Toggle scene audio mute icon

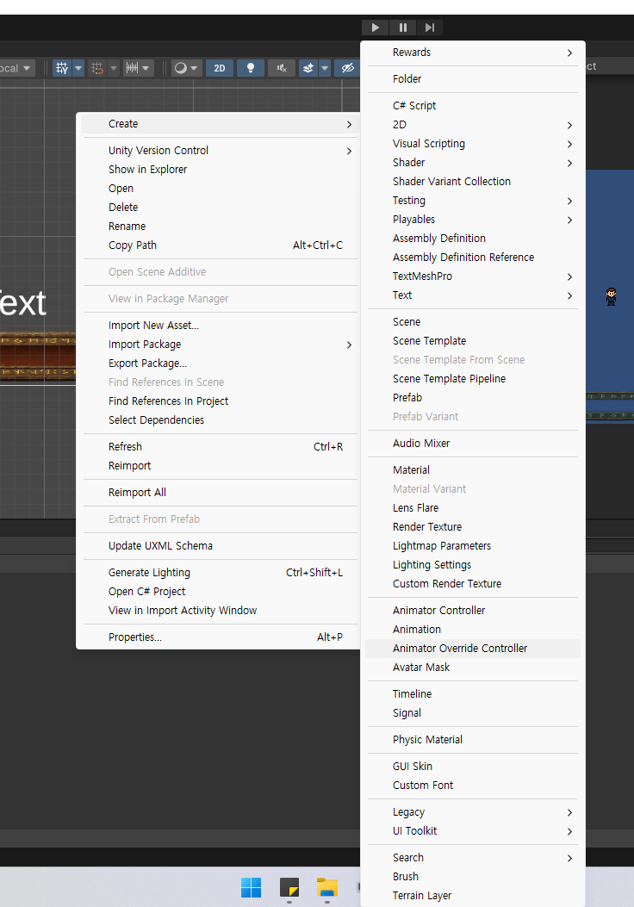point(282,68)
